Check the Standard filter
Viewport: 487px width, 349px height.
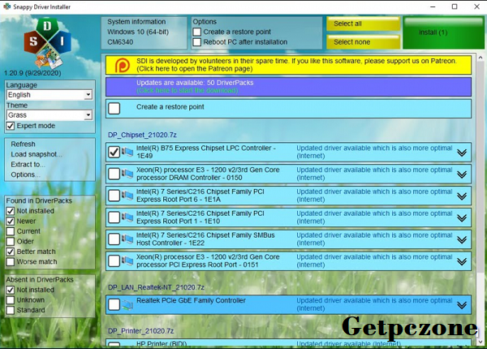coord(11,310)
